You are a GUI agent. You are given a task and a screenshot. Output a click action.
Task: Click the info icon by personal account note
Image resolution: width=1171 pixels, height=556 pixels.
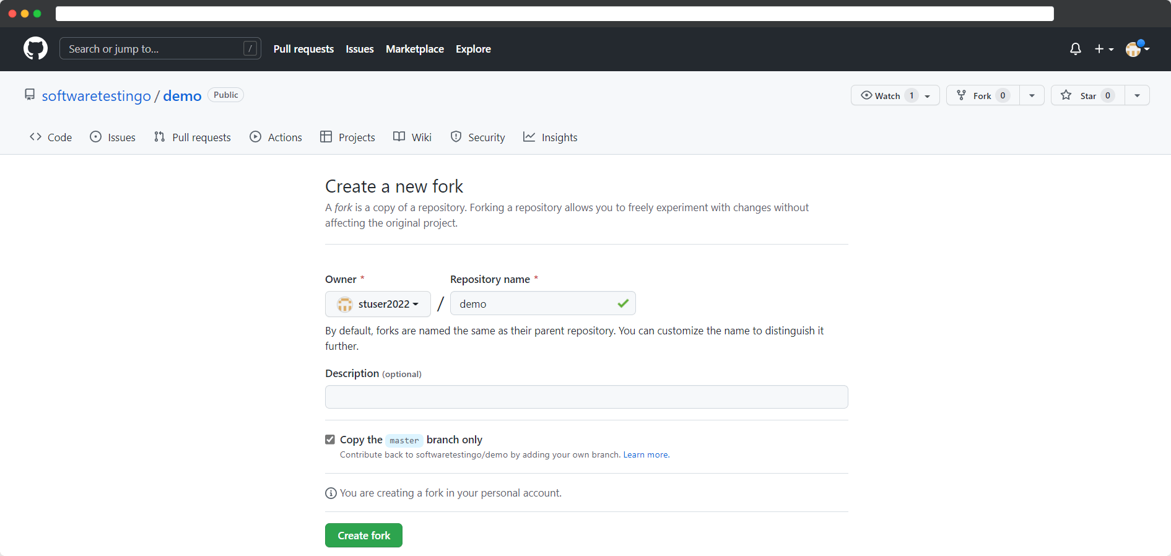point(331,493)
